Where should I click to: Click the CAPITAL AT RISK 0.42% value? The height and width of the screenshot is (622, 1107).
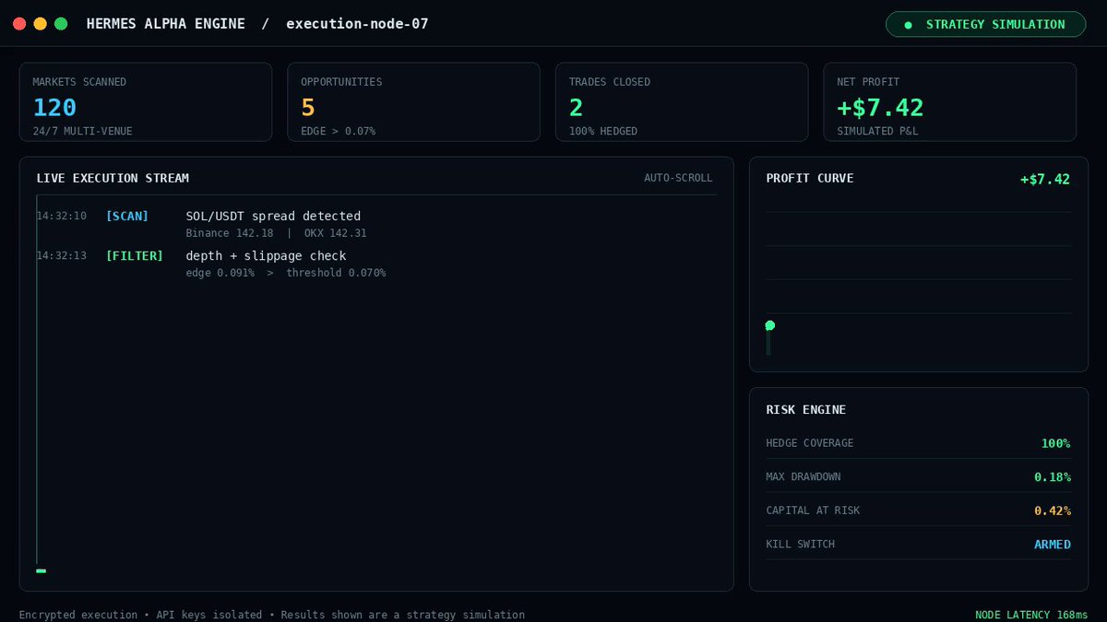tap(1053, 511)
